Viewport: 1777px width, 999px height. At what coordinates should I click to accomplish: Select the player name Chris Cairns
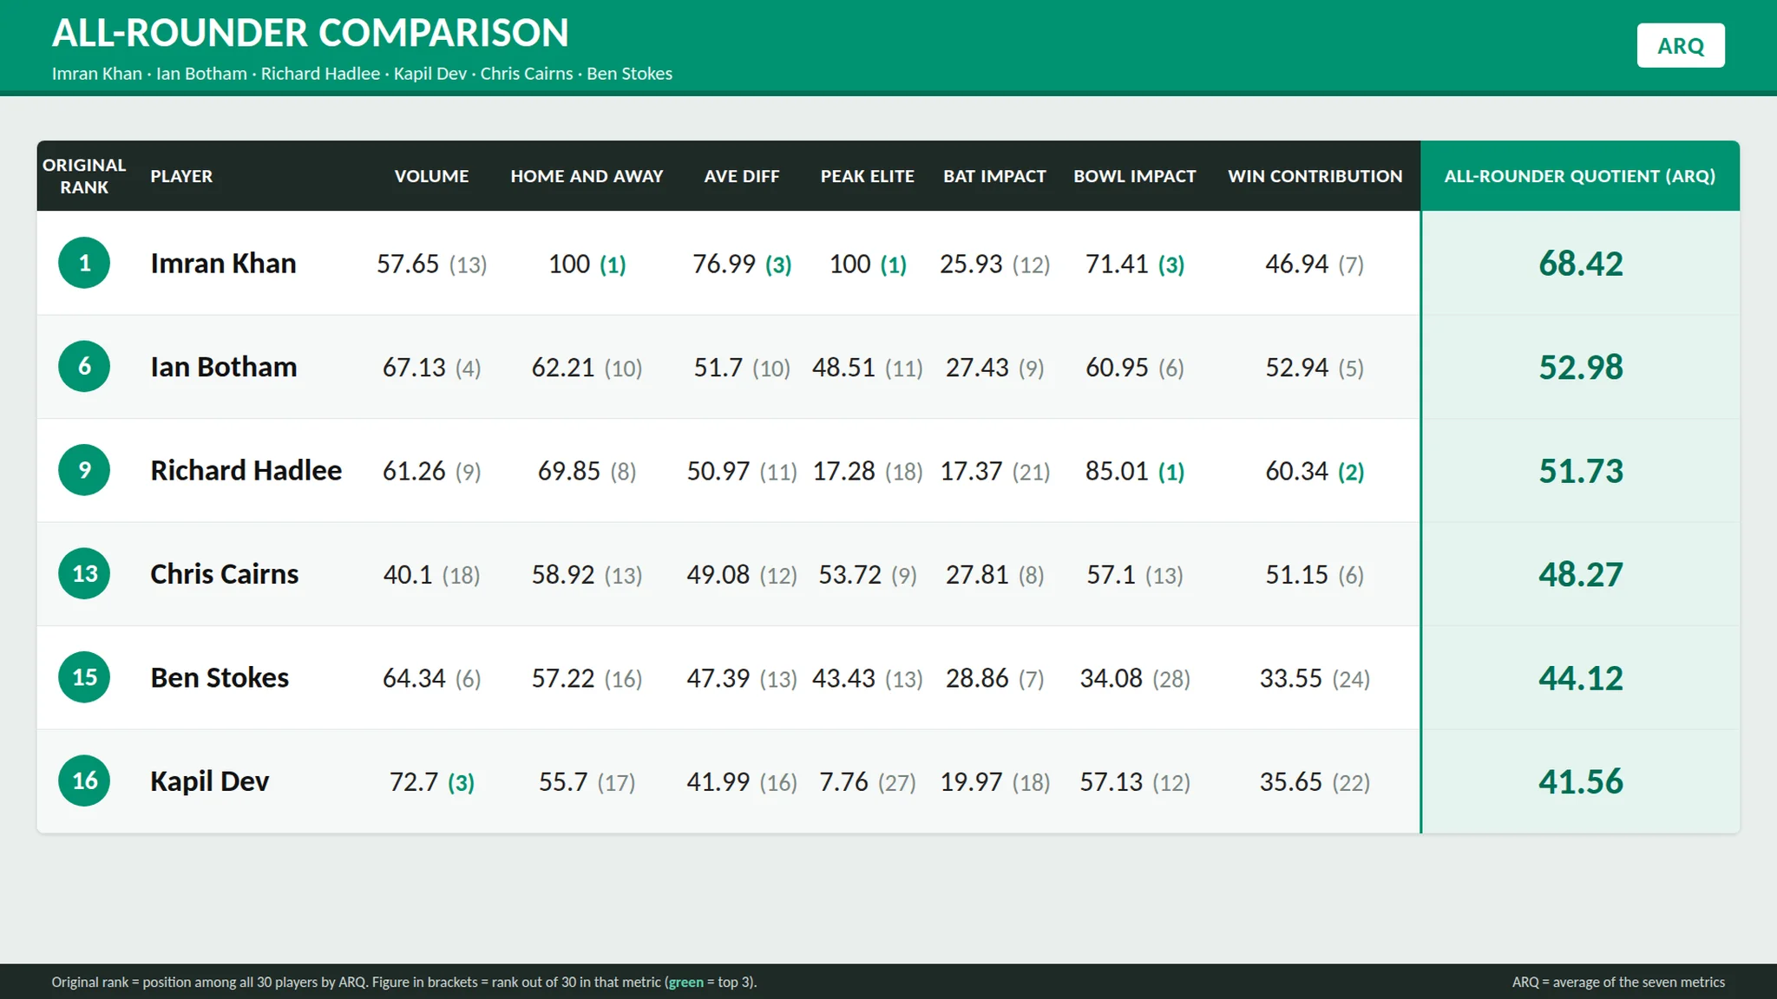(225, 574)
